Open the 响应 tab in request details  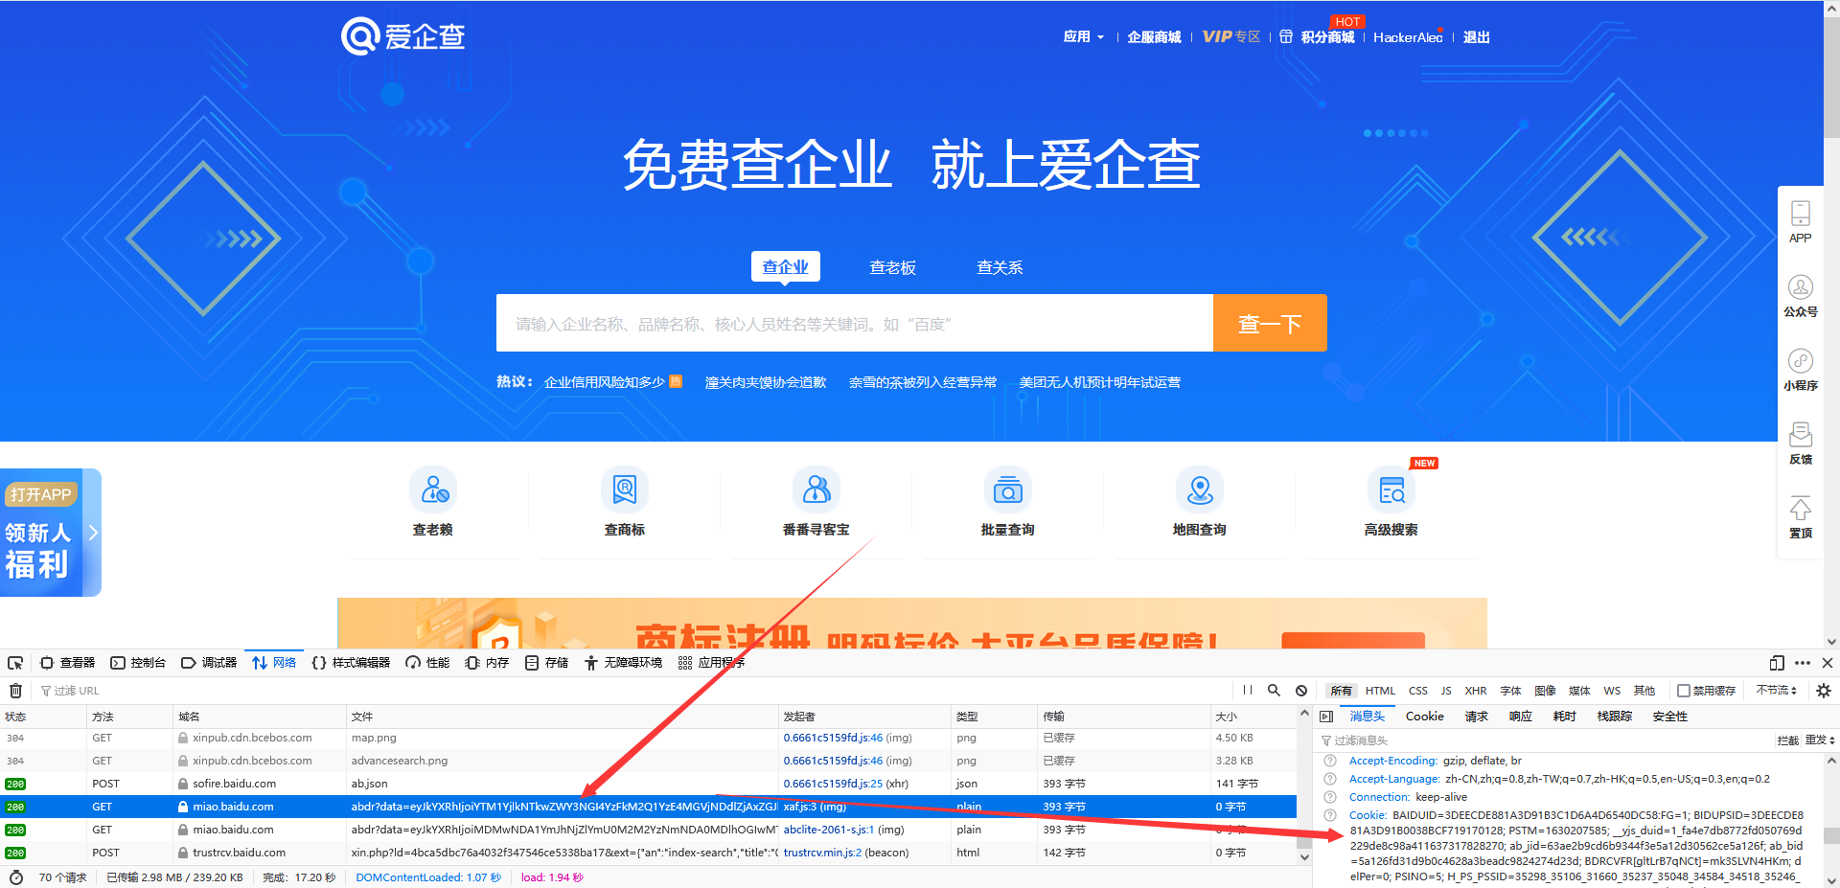[x=1521, y=717]
